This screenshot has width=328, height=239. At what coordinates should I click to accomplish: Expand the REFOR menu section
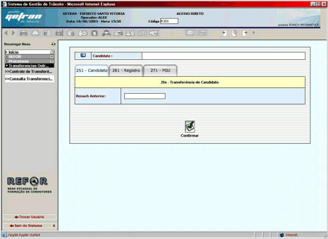[x=30, y=57]
